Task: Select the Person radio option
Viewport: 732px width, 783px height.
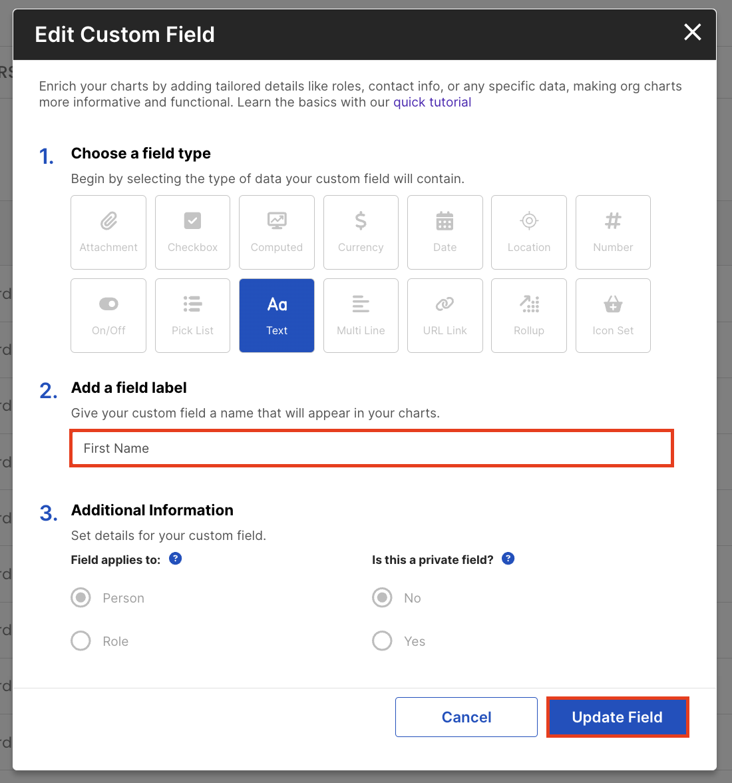Action: 81,598
